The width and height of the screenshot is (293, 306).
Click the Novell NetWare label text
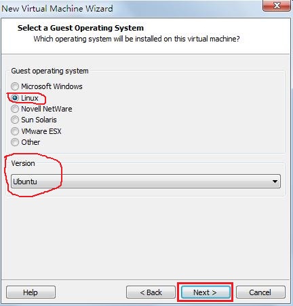coord(47,109)
